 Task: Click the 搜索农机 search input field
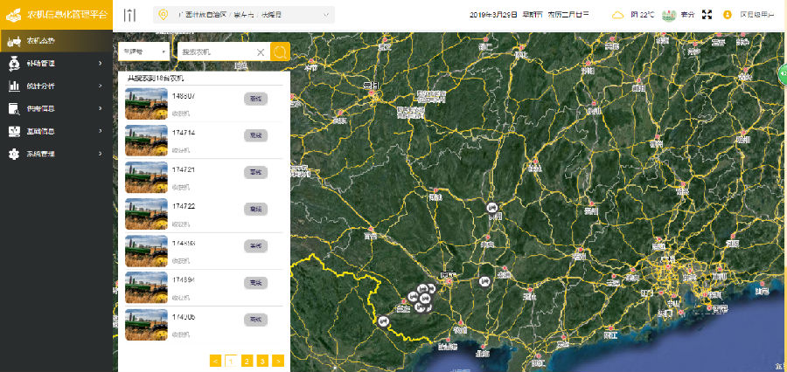click(x=219, y=52)
